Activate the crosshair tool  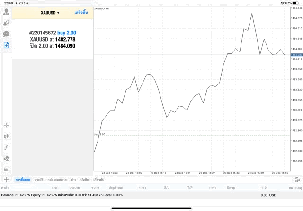click(x=6, y=125)
